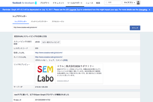Screen dimensions: 153x102
Task: Select the シェアデバッガー tab
Action: [21, 21]
